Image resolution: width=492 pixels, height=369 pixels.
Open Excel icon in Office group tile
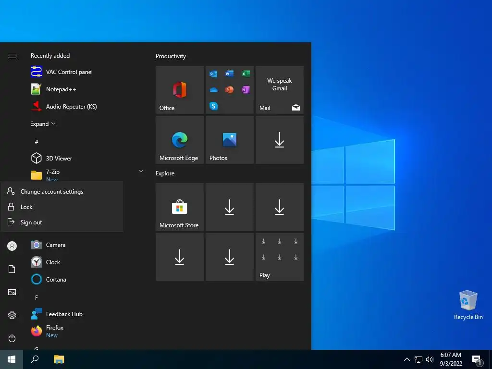[x=246, y=74]
